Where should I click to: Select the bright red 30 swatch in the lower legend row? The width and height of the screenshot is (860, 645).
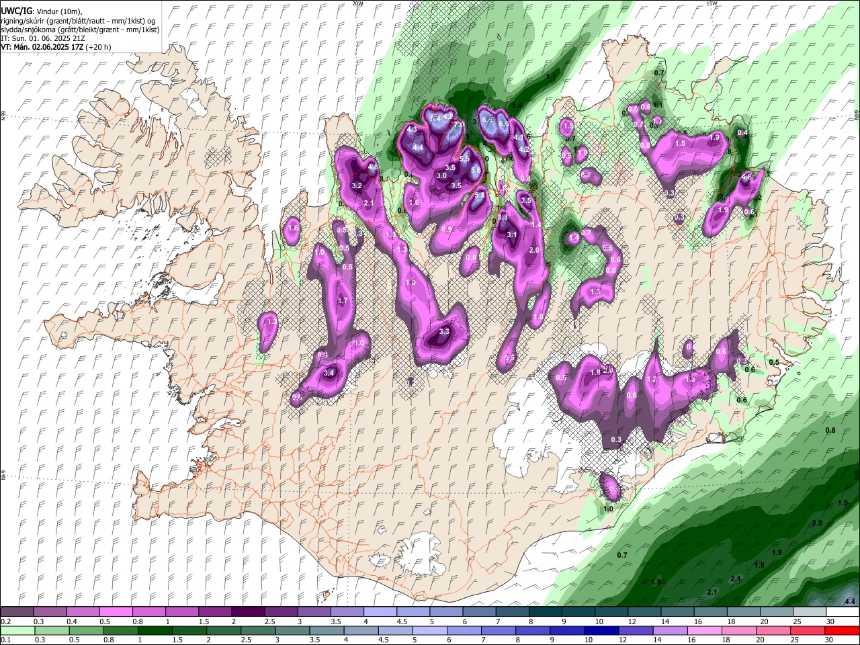[843, 630]
